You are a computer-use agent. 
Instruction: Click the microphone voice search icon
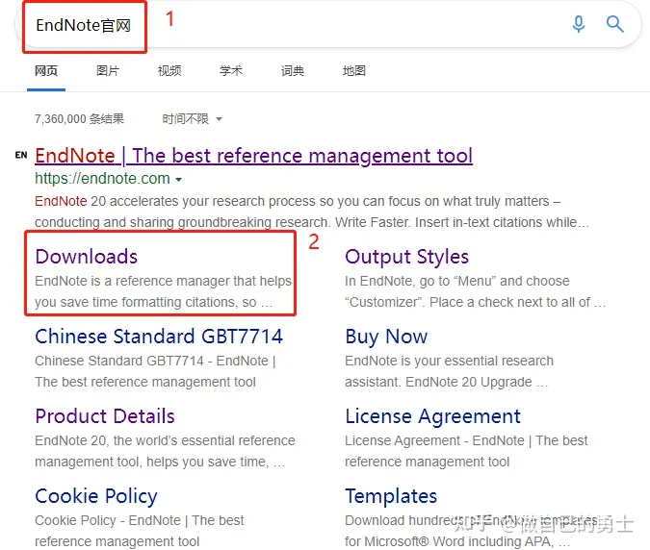point(579,24)
